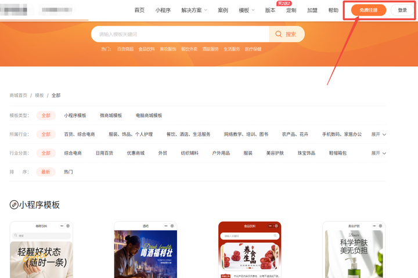
Task: Click close circle on 酒吧 template card
Action: pos(172,226)
